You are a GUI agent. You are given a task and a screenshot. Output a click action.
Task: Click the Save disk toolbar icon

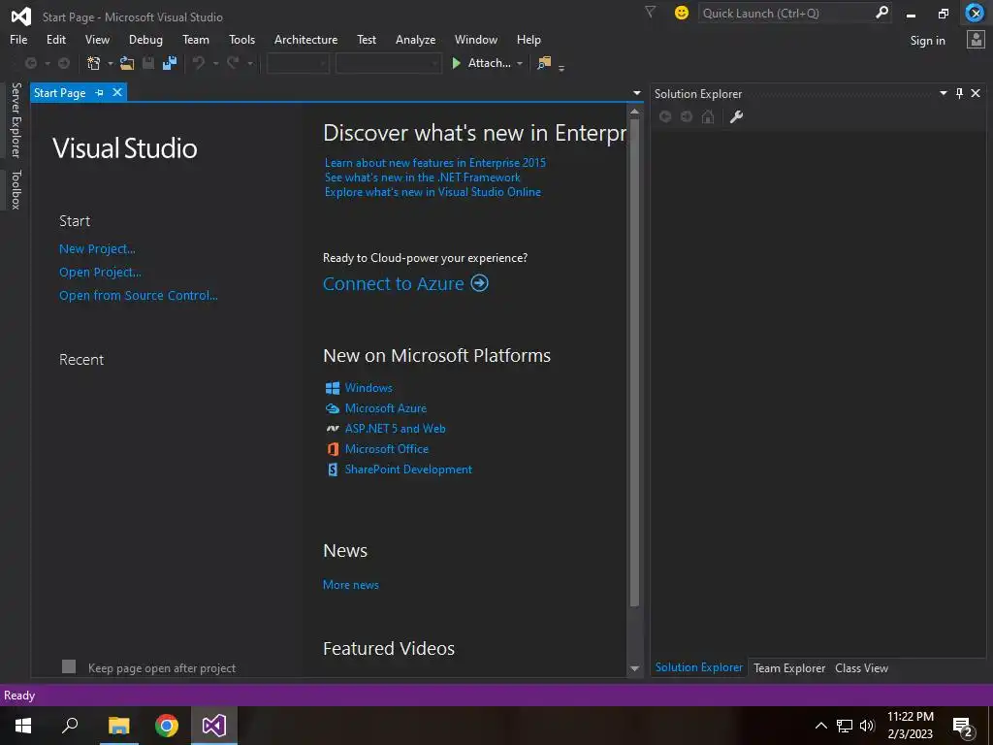148,63
